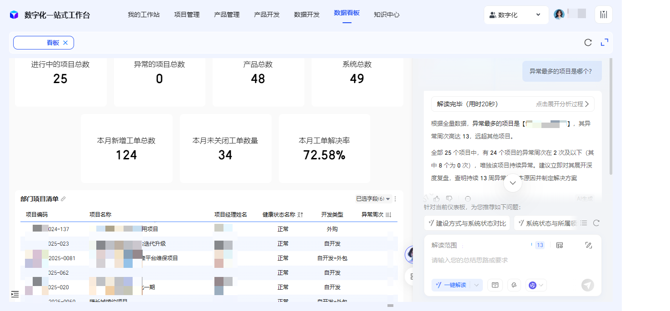670x311 pixels.
Task: Open the suggested questions list icon
Action: tap(584, 223)
